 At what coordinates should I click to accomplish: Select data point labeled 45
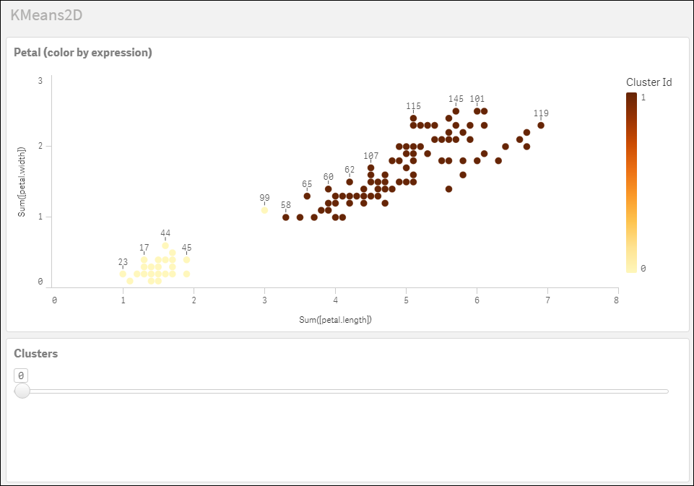pos(186,259)
